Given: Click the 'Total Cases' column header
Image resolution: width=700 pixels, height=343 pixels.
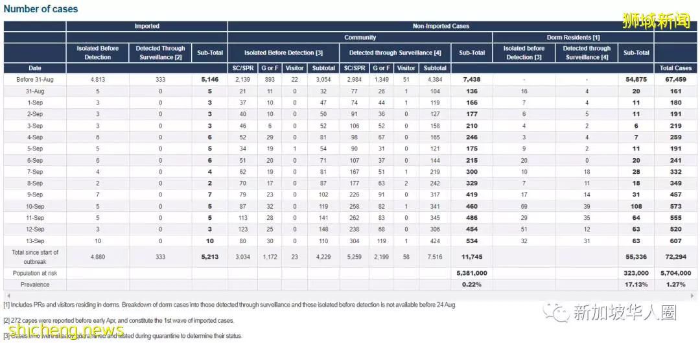Looking at the screenshot, I should pos(675,68).
